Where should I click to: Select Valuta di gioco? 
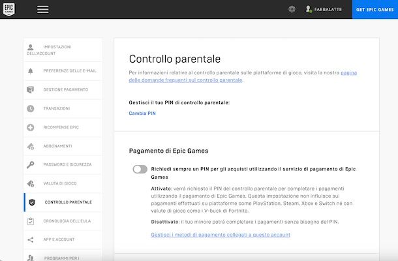pyautogui.click(x=63, y=183)
